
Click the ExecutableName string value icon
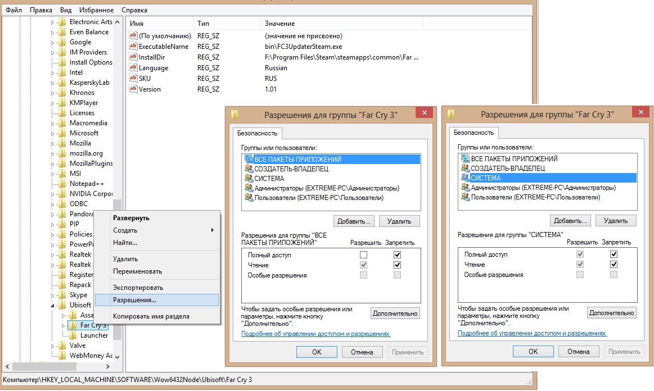[133, 47]
